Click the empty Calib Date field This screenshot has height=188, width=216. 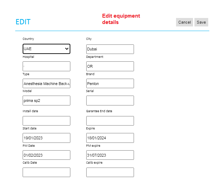click(46, 172)
